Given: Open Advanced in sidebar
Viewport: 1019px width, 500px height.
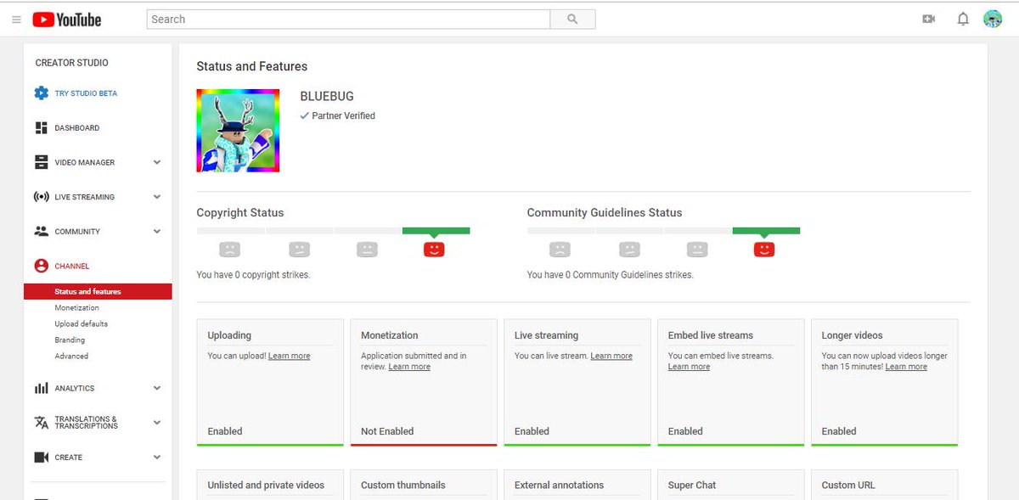Looking at the screenshot, I should (71, 356).
